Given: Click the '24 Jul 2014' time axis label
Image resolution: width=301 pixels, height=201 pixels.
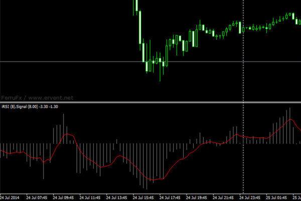Looking at the screenshot, I should [x=10, y=197].
